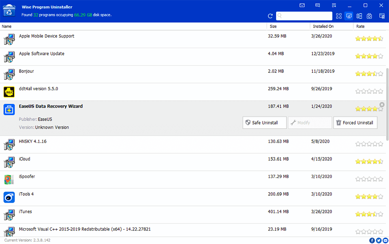Click the Microsoft Visual C++ program icon
389x244 pixels.
[9, 232]
